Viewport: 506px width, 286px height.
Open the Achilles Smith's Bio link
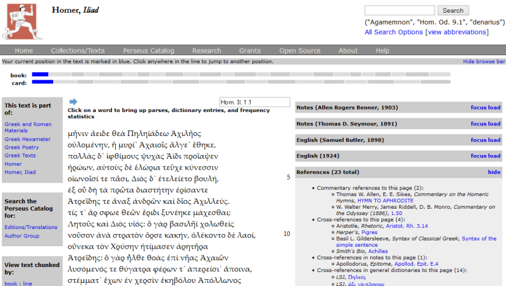(x=378, y=251)
